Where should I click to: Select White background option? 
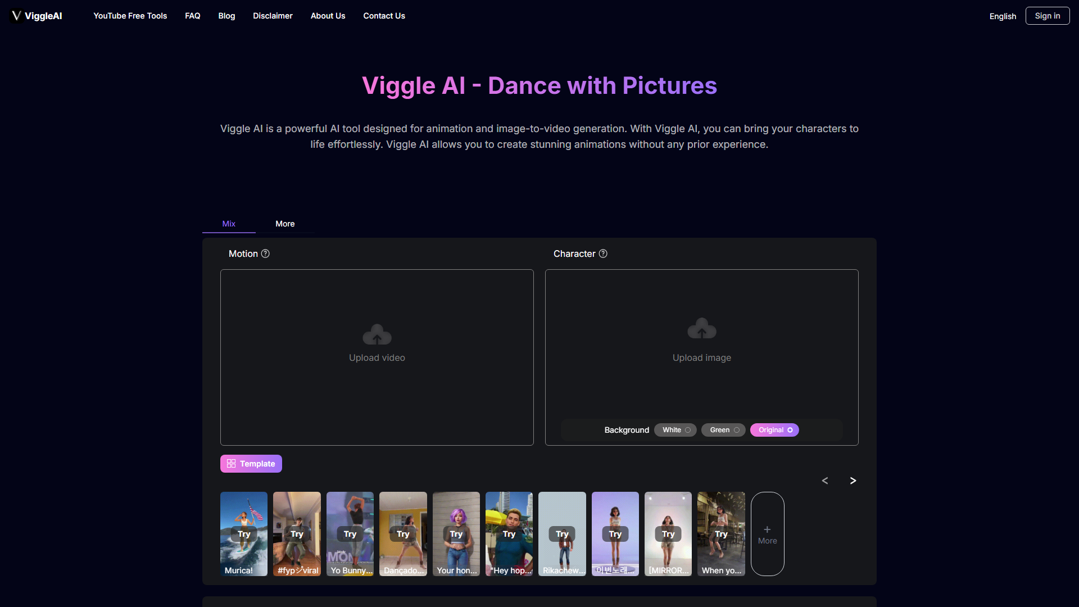[675, 430]
